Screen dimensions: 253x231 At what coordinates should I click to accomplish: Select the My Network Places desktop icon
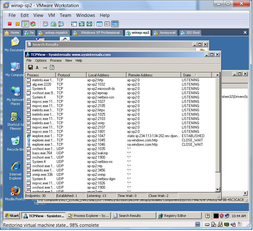click(15, 96)
